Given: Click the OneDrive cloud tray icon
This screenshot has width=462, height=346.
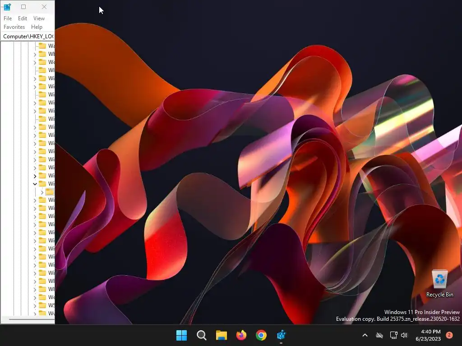Looking at the screenshot, I should point(379,335).
